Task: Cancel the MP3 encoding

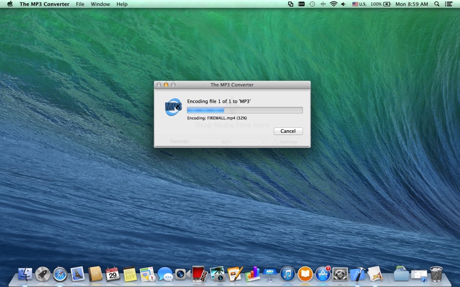Action: [288, 131]
